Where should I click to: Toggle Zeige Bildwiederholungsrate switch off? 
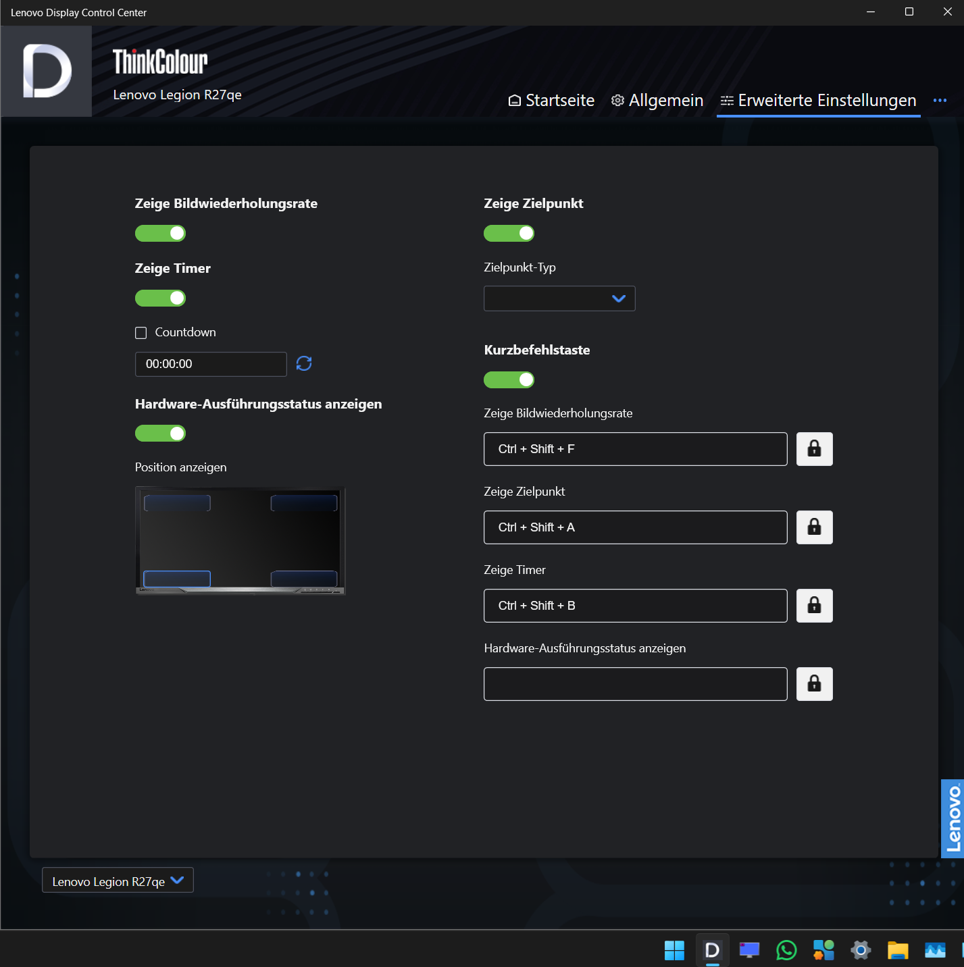point(161,233)
